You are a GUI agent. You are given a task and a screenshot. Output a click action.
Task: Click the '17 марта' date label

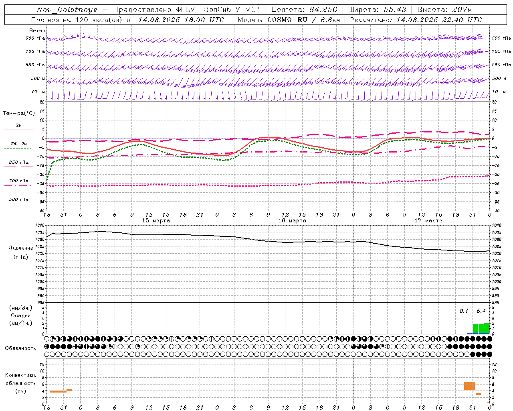click(428, 221)
